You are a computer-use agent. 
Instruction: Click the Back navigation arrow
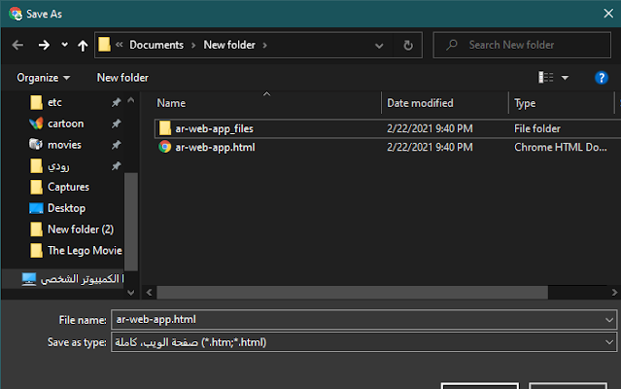click(x=17, y=45)
